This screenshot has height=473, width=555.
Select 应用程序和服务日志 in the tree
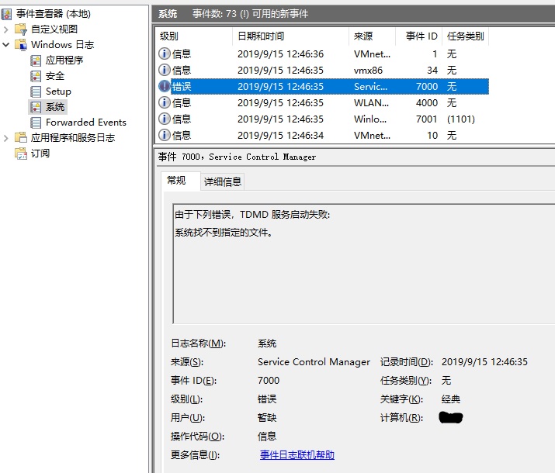tap(72, 137)
